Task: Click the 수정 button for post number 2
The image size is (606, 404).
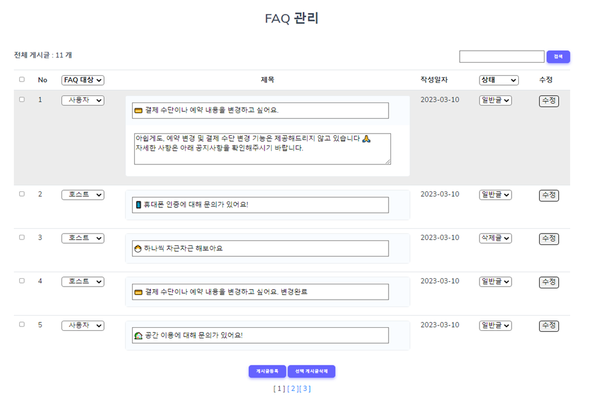Action: point(548,195)
